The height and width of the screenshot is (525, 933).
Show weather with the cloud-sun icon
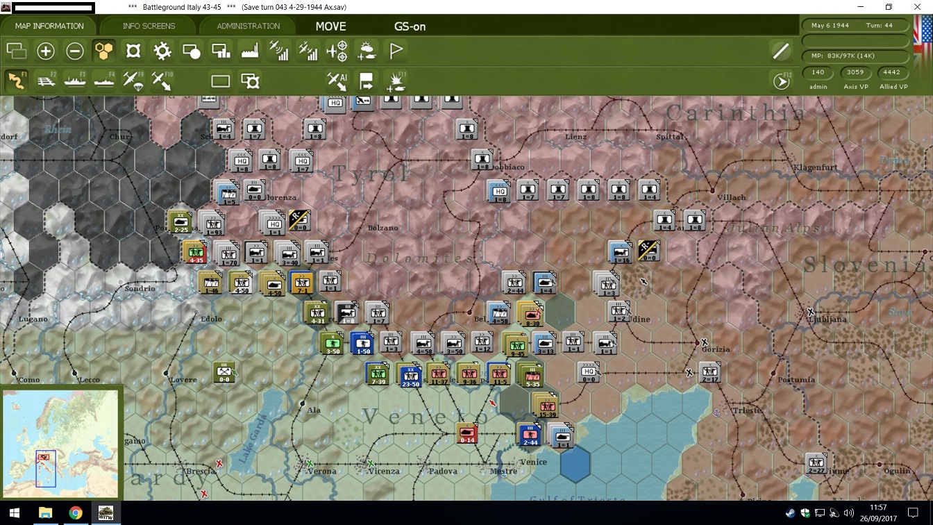click(x=366, y=51)
